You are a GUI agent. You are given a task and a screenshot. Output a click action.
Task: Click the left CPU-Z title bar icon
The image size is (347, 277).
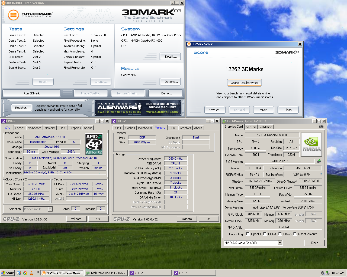point(4,121)
